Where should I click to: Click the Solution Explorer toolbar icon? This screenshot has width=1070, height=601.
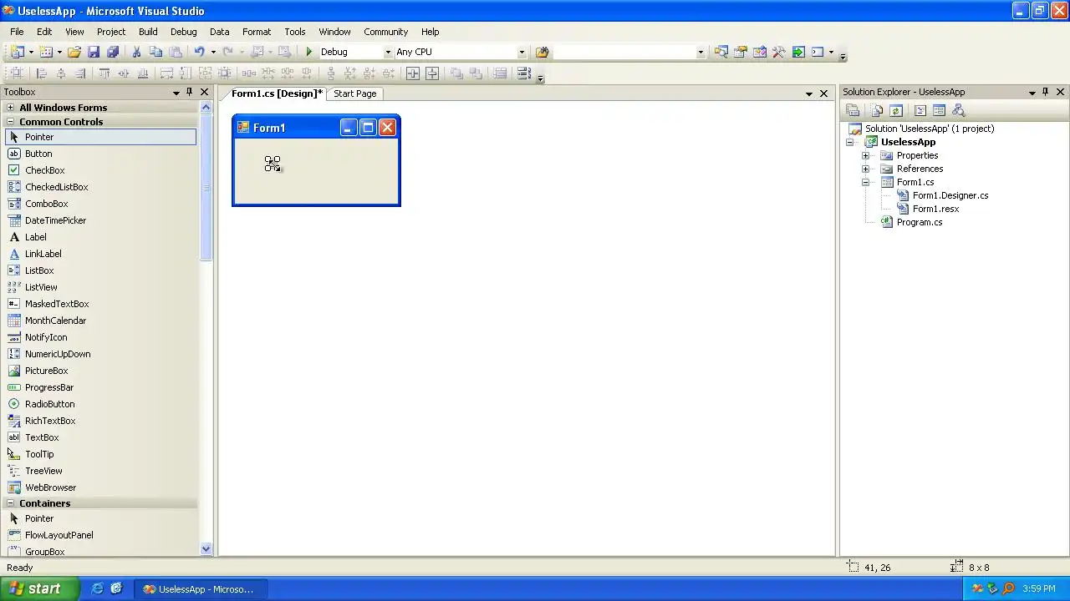click(721, 52)
